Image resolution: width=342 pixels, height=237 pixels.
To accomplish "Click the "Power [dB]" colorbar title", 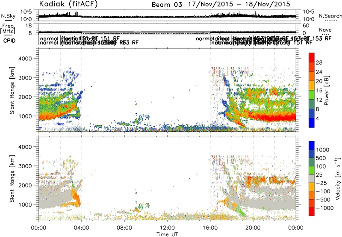I will tap(327, 90).
